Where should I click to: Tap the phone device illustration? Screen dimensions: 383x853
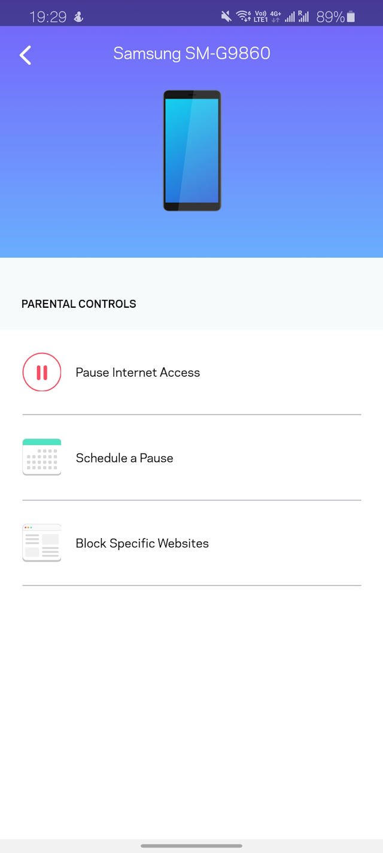point(192,151)
